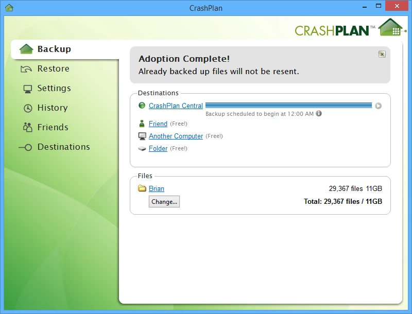Click the Folder drive icon
The image size is (412, 314).
coord(142,149)
